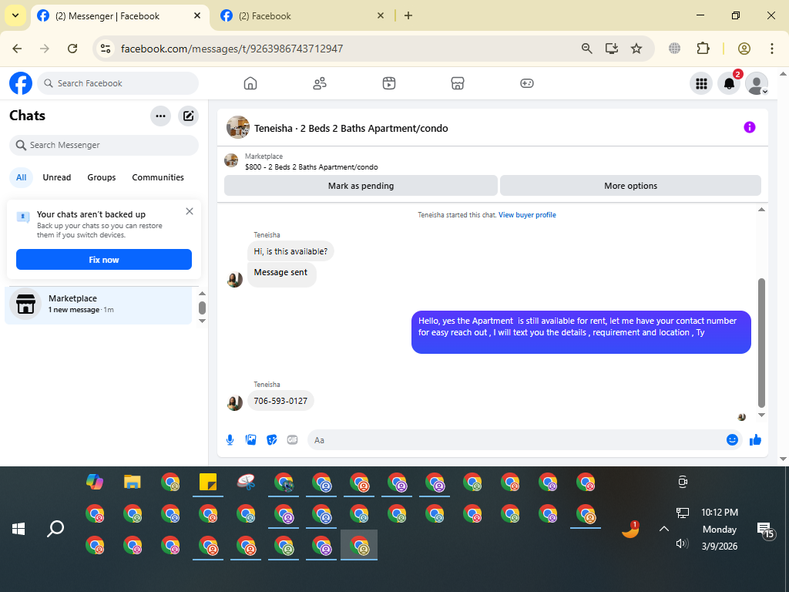Open View buyer profile link
The height and width of the screenshot is (592, 789).
[527, 215]
